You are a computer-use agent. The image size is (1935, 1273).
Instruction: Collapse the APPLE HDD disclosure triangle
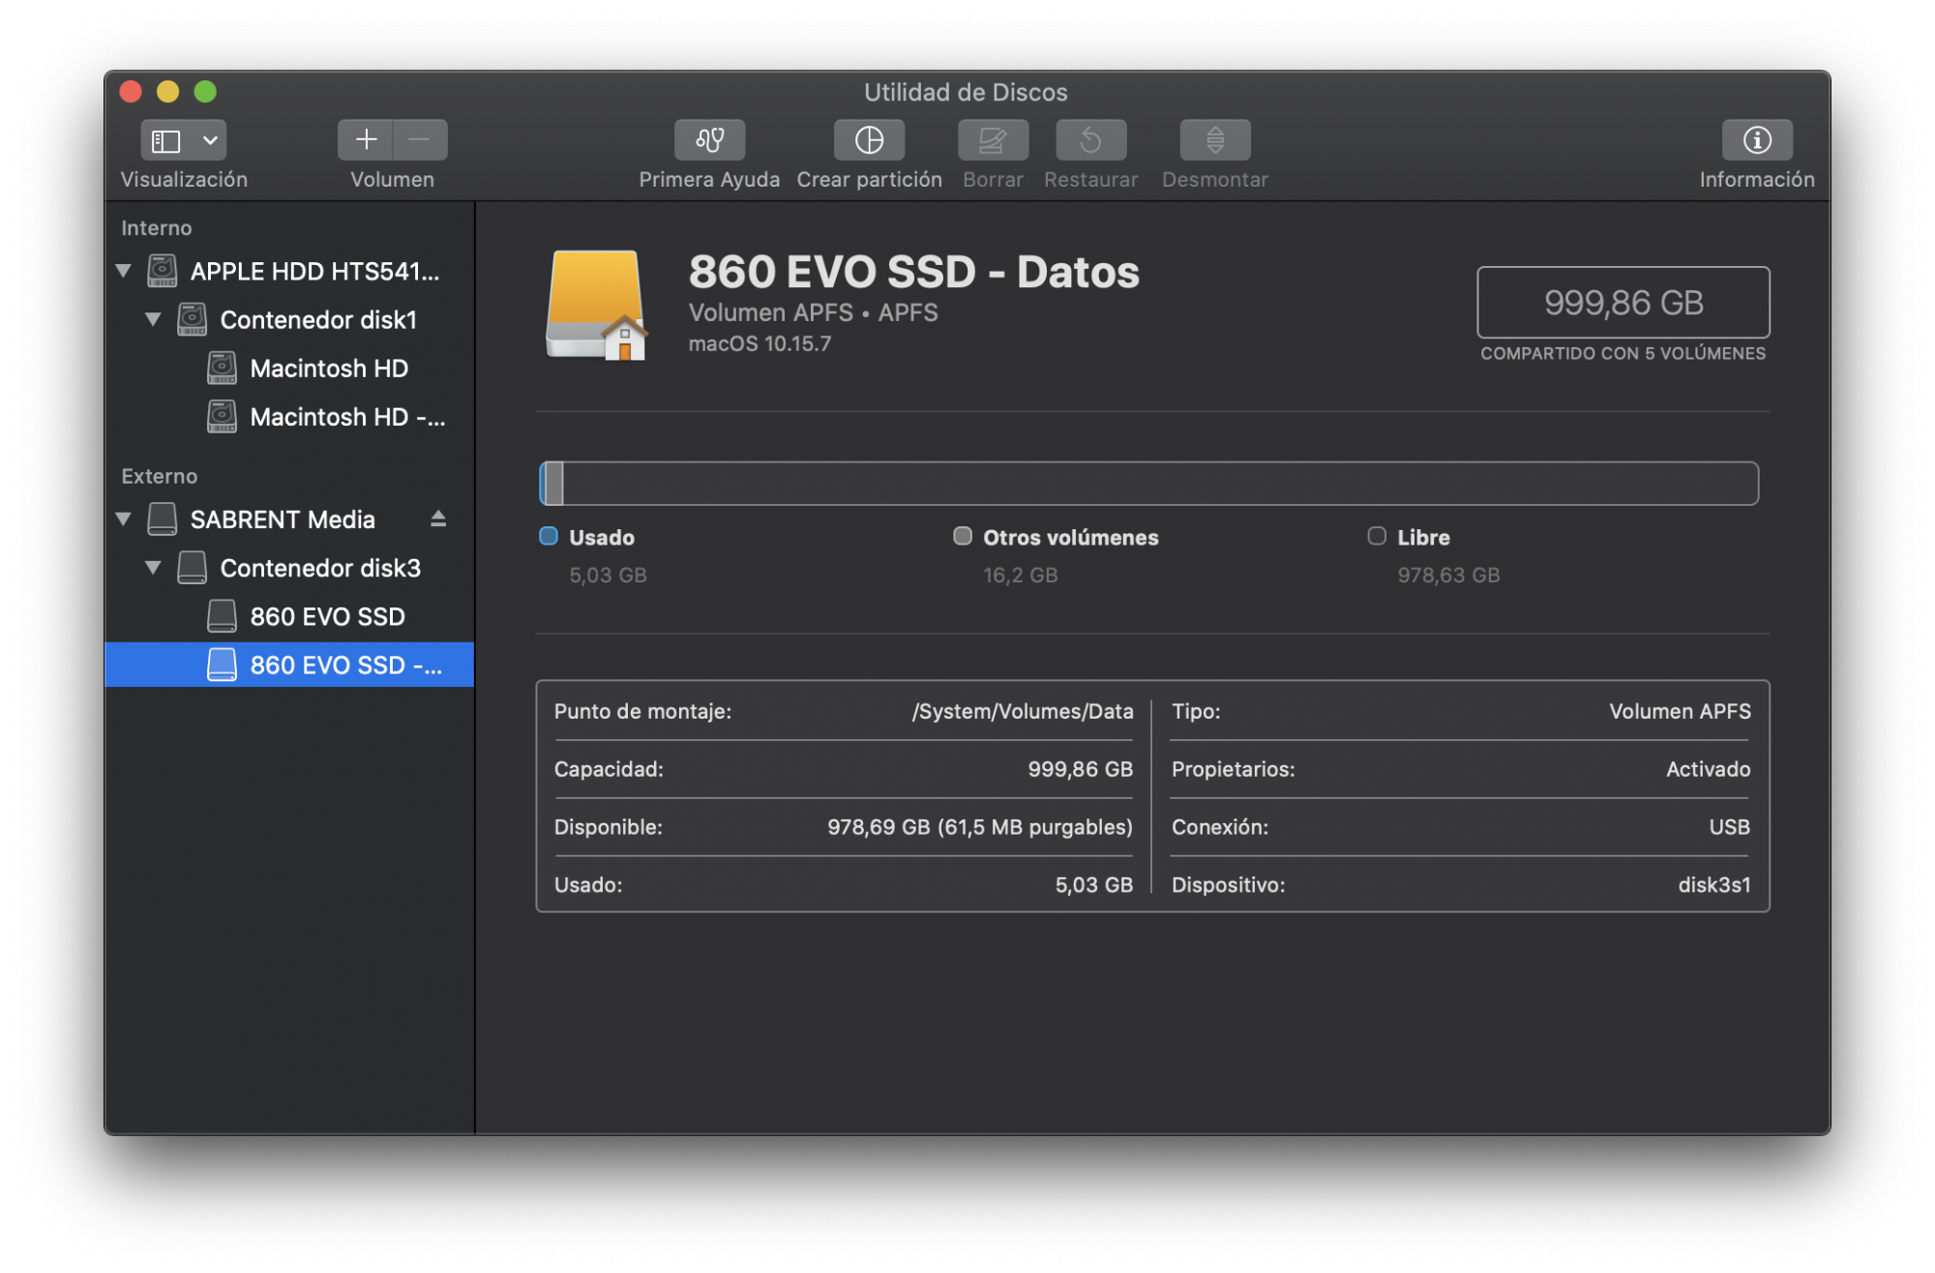(124, 271)
